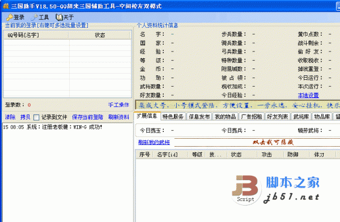Click the 好友数量 label

tap(152, 95)
